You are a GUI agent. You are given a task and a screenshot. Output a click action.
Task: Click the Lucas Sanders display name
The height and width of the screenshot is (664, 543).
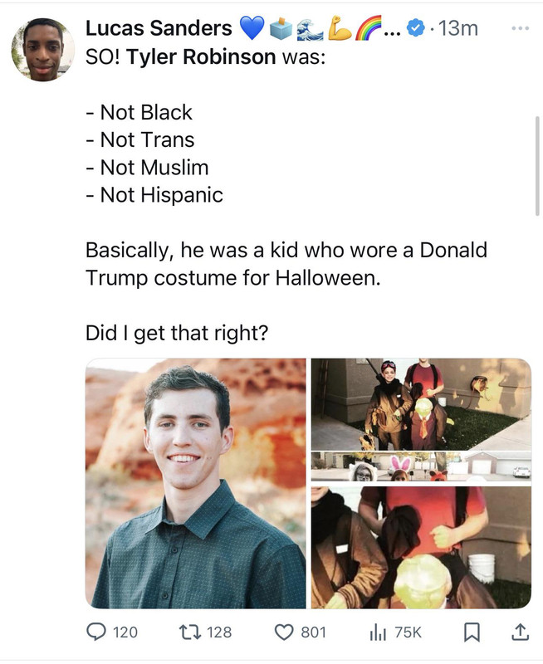[159, 28]
